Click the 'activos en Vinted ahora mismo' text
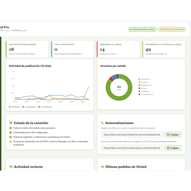The width and height of the screenshot is (191, 191). click(x=22, y=54)
